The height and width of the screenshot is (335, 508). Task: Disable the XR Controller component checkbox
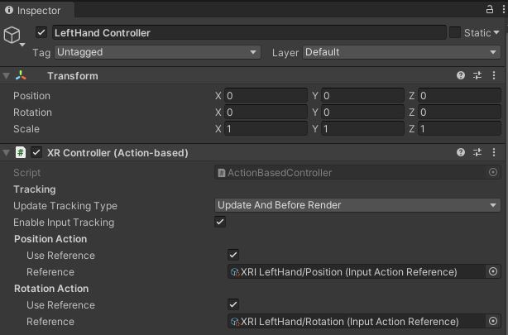36,152
